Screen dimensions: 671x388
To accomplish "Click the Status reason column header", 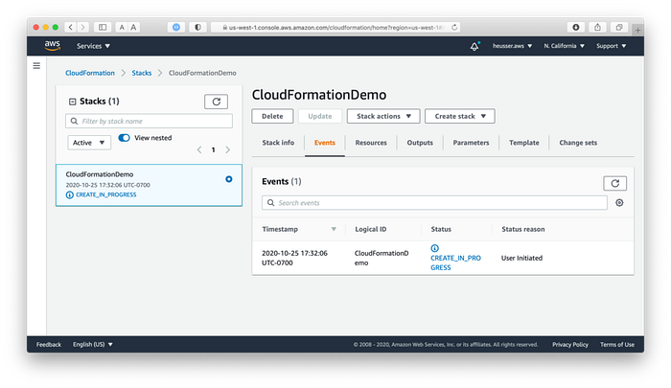I will tap(523, 229).
